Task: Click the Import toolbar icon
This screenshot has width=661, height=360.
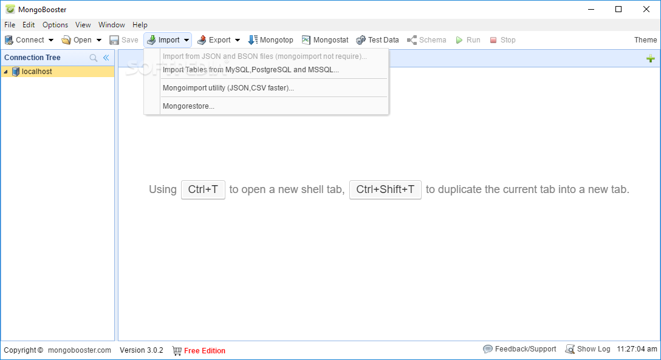Action: 151,40
